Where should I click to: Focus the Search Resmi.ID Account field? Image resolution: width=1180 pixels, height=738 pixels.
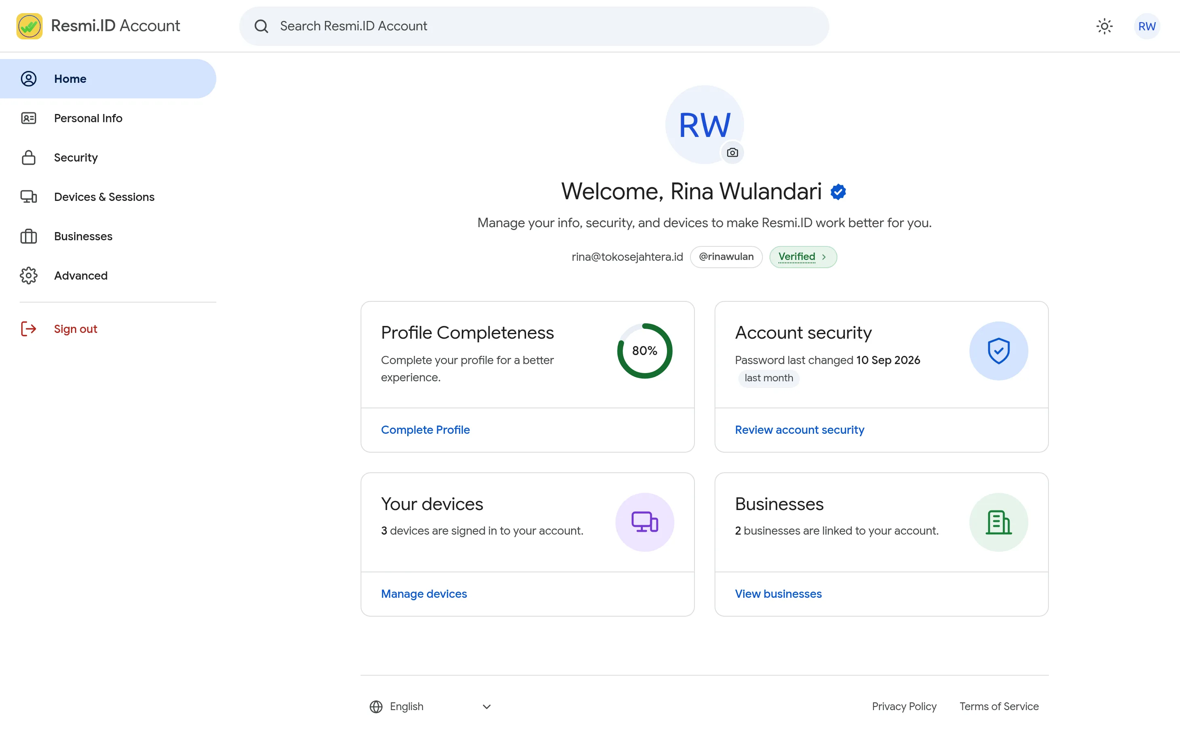click(x=534, y=26)
